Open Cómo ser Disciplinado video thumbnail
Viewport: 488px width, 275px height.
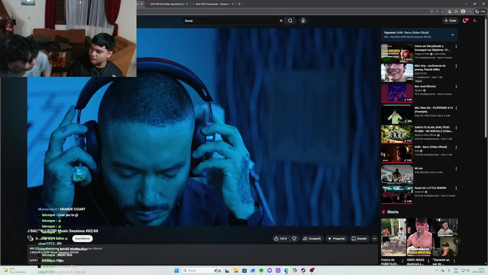tap(397, 53)
